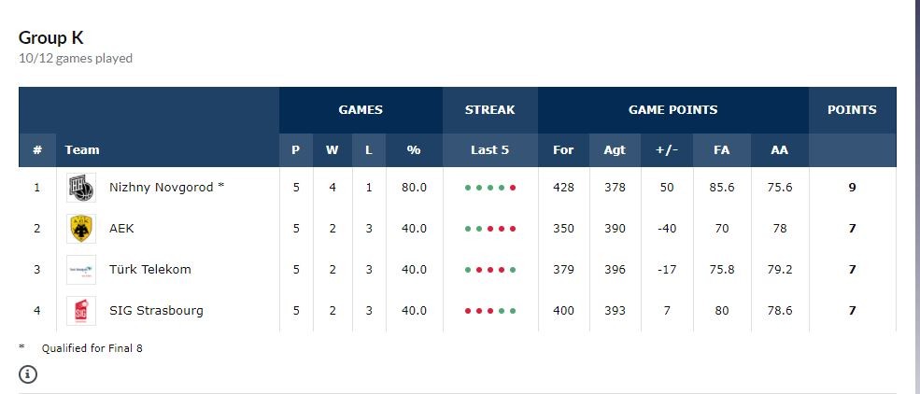
Task: Click Nizhny Novgorod's red last-game streak dot
Action: (x=513, y=188)
